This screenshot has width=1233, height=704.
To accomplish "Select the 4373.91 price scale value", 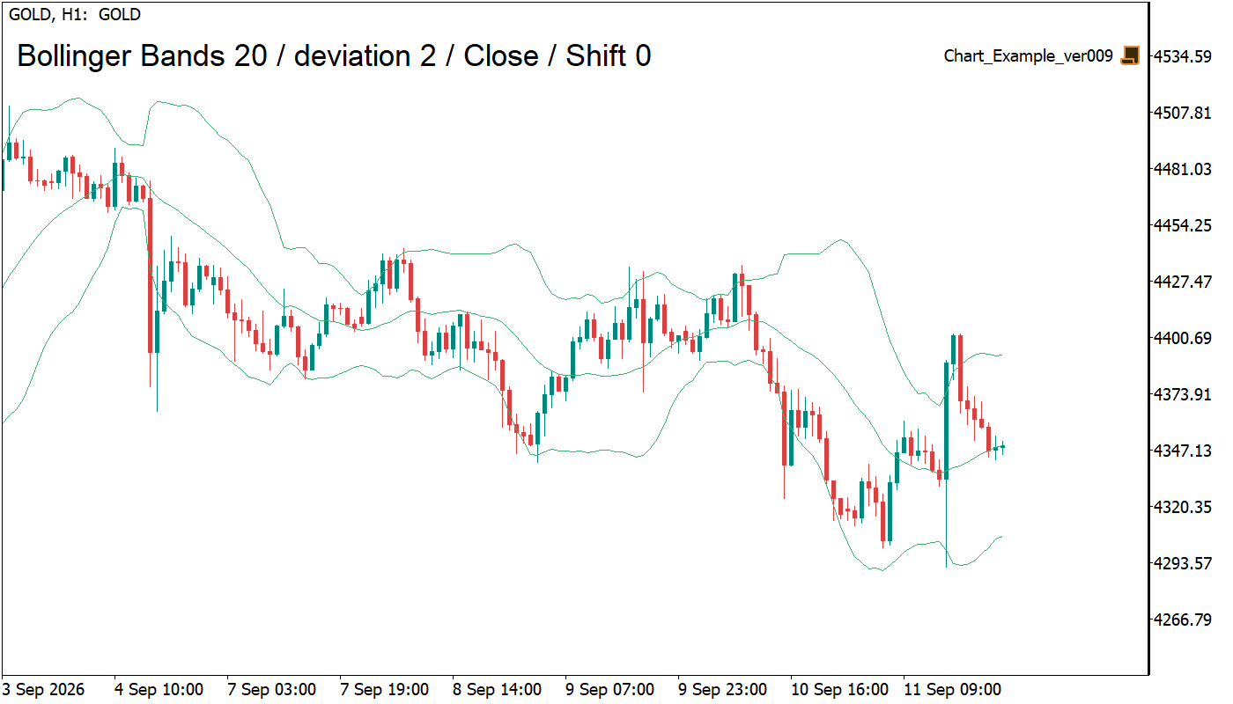I will tap(1183, 394).
